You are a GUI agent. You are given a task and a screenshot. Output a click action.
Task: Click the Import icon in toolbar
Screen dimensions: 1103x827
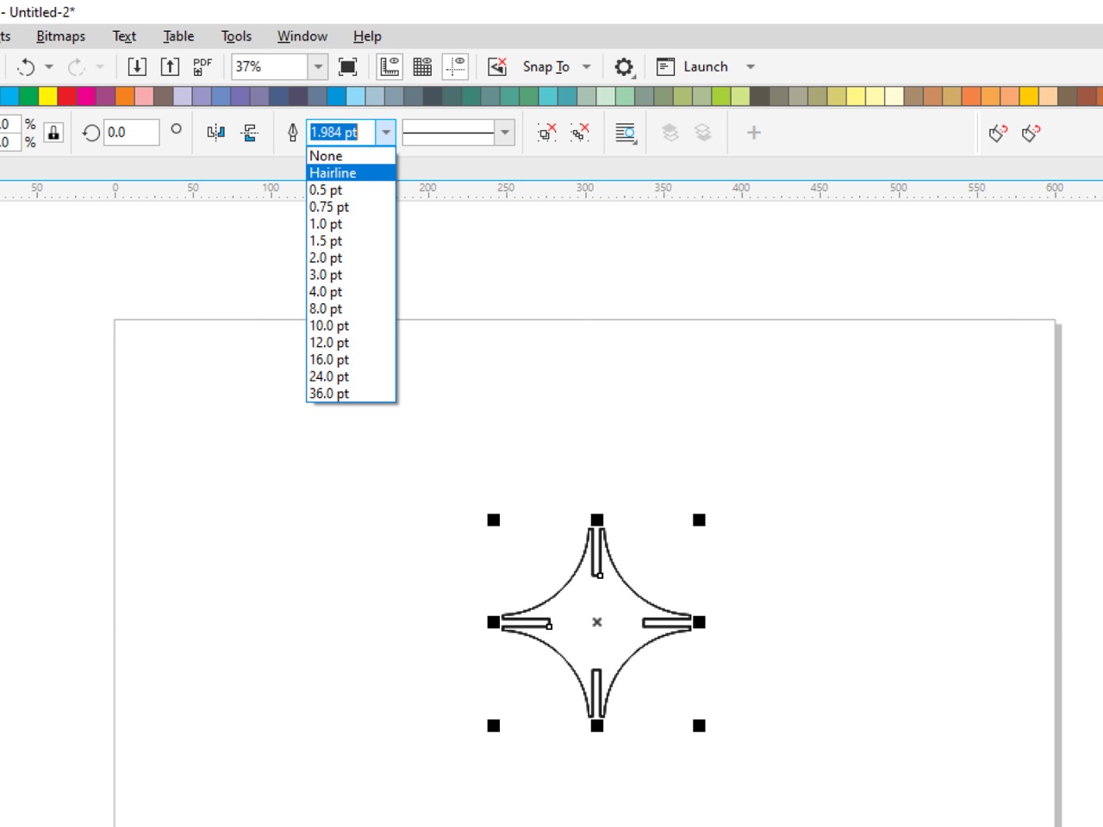coord(137,67)
